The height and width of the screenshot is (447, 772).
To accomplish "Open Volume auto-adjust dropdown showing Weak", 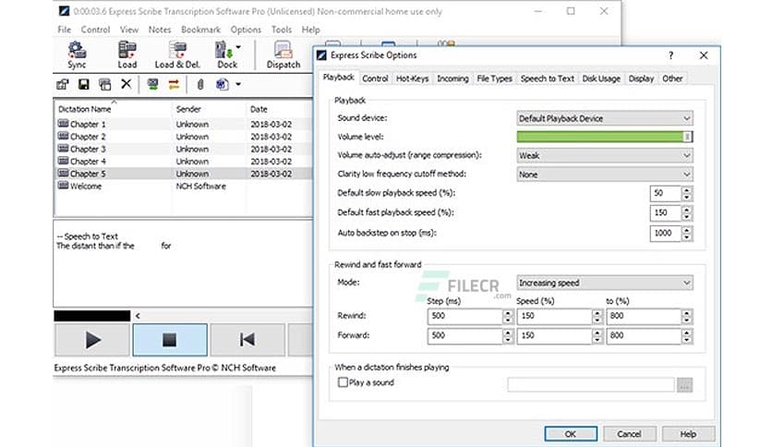I will 605,155.
